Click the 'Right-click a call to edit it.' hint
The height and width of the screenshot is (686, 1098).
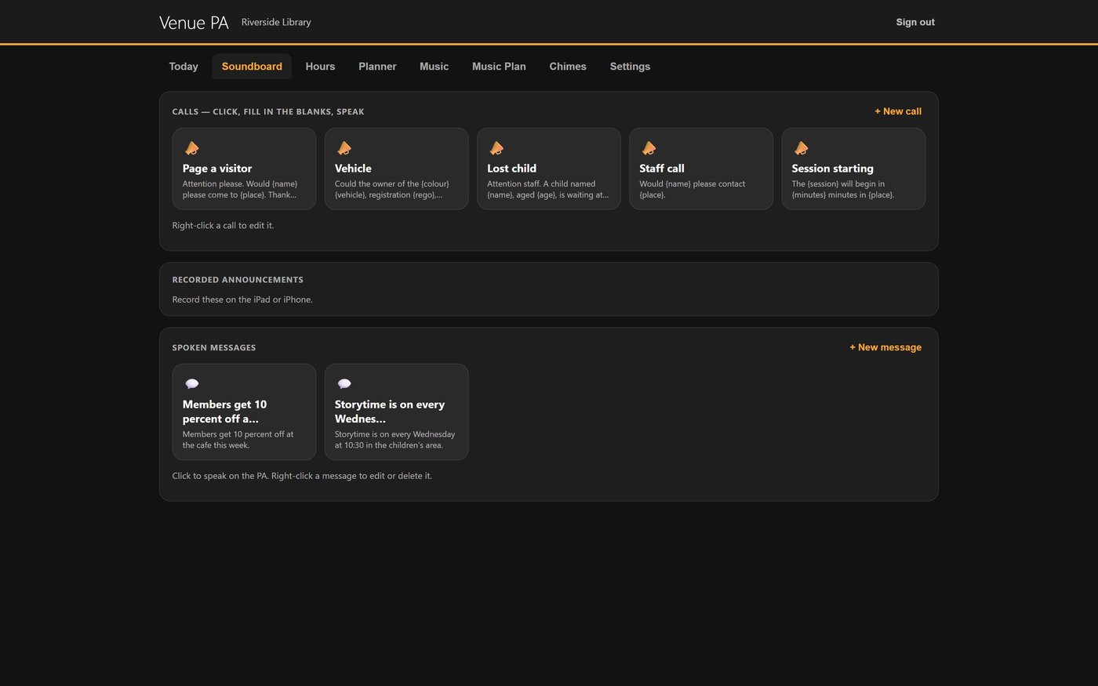point(223,226)
